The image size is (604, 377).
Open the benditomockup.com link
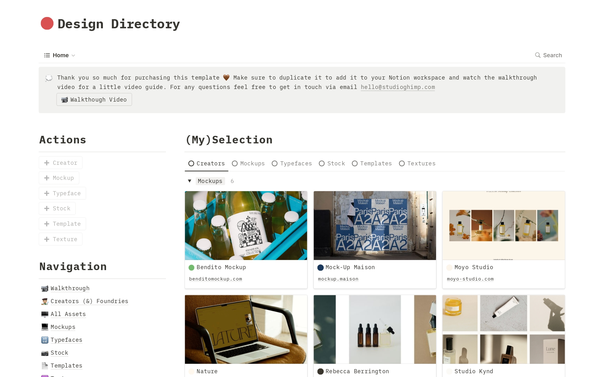pos(215,279)
